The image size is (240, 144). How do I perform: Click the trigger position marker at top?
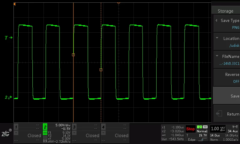[x=118, y=3]
